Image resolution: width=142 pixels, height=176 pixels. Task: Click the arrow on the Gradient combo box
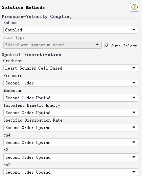pos(134,68)
